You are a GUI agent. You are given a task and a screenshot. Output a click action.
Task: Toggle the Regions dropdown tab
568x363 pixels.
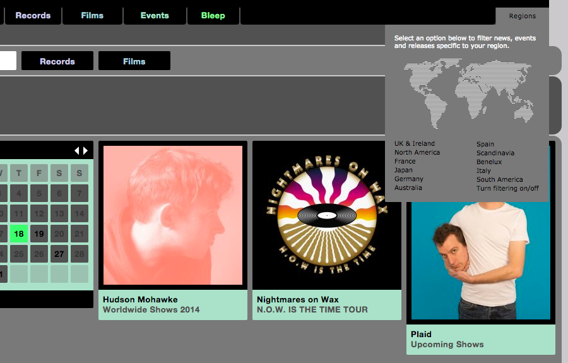(x=522, y=16)
